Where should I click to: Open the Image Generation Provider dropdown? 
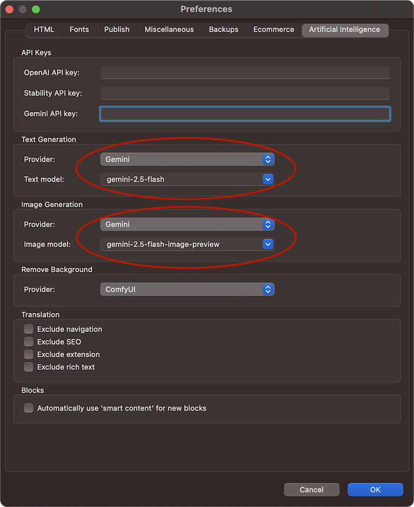coord(187,225)
